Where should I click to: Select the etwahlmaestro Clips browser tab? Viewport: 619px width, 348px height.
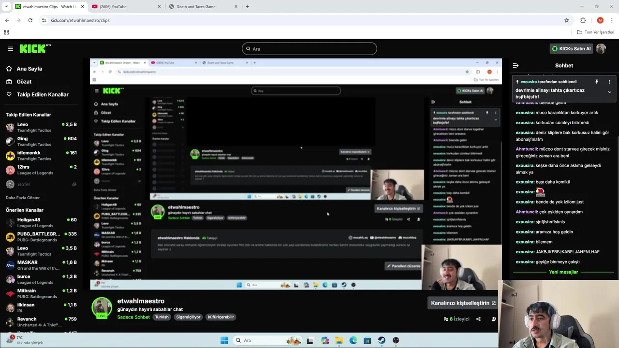(49, 7)
